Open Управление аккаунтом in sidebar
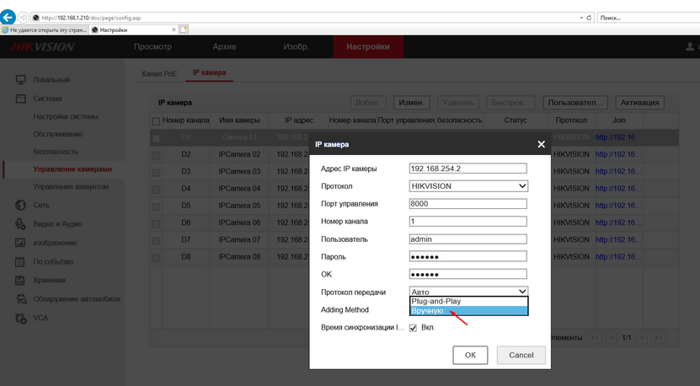The width and height of the screenshot is (700, 386). 71,186
